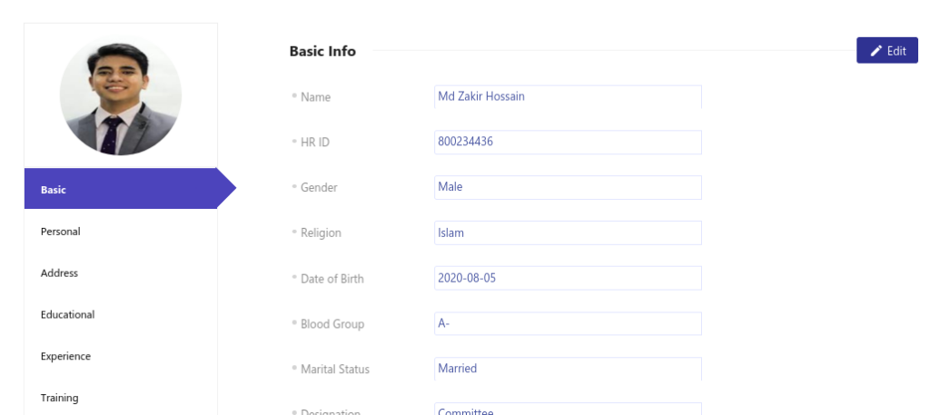Click the Name field with Md Zakir Hossain
The width and height of the screenshot is (930, 415).
(569, 96)
